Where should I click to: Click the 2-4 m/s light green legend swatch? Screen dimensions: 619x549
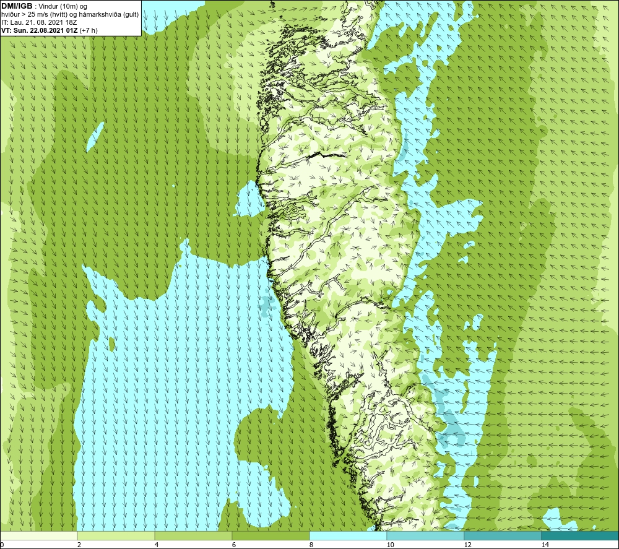(x=116, y=535)
